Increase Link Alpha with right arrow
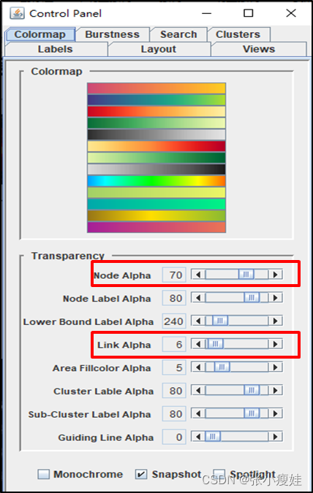Viewport: 313px width, 493px height. 276,344
